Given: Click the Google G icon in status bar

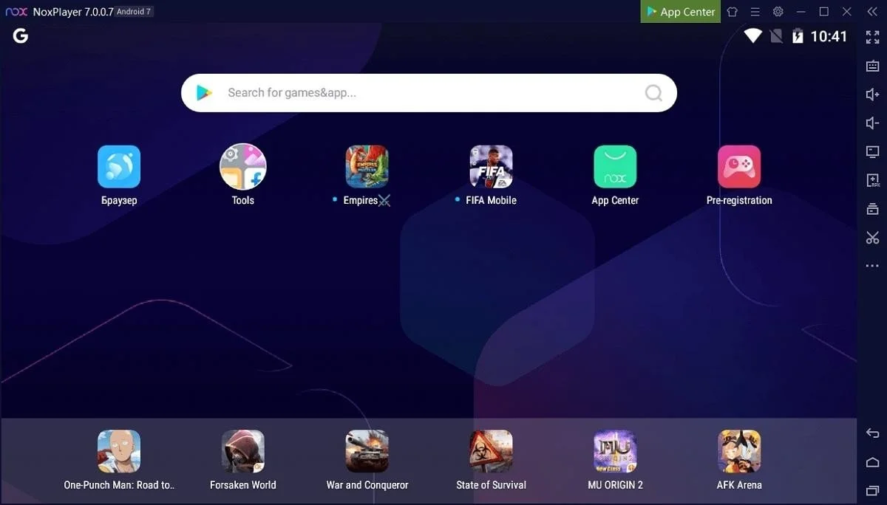Looking at the screenshot, I should tap(21, 35).
